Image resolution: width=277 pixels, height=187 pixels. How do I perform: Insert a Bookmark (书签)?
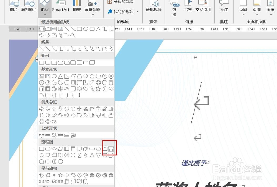(188, 6)
